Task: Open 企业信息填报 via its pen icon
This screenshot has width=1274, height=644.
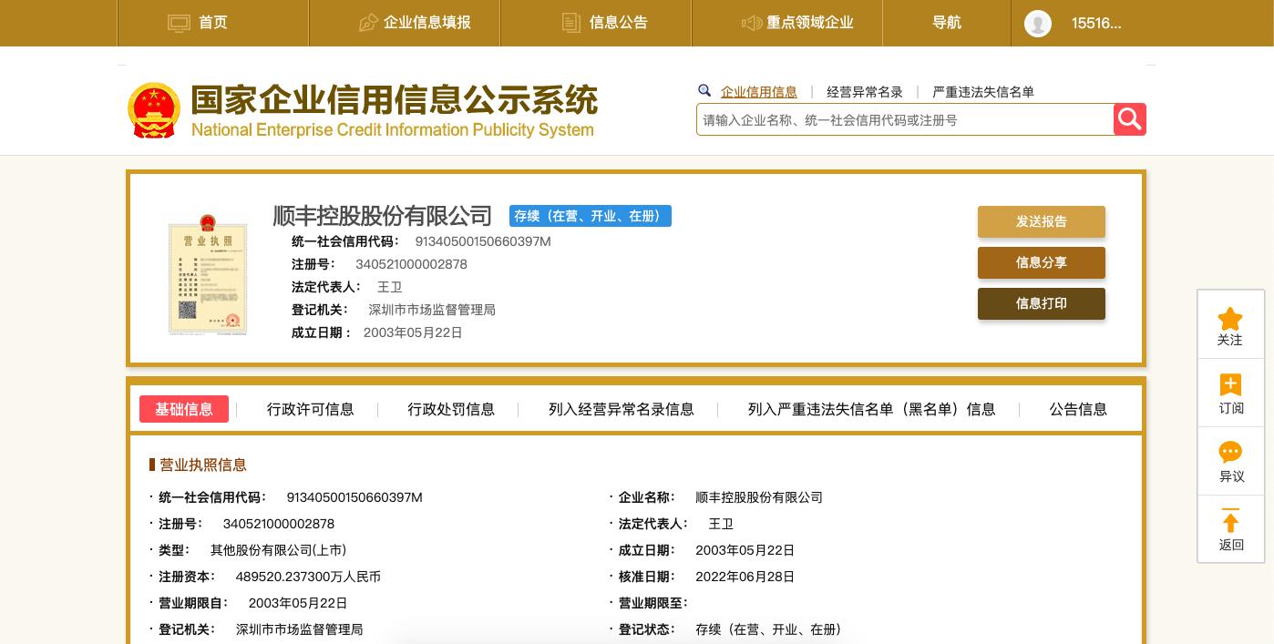Action: pyautogui.click(x=368, y=23)
